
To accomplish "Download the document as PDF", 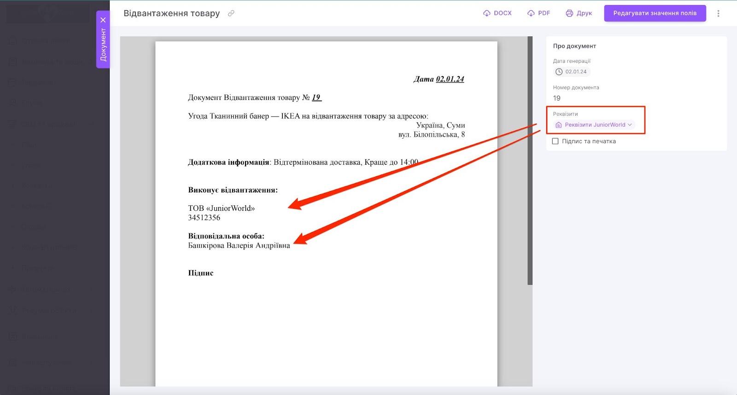I will [x=539, y=13].
